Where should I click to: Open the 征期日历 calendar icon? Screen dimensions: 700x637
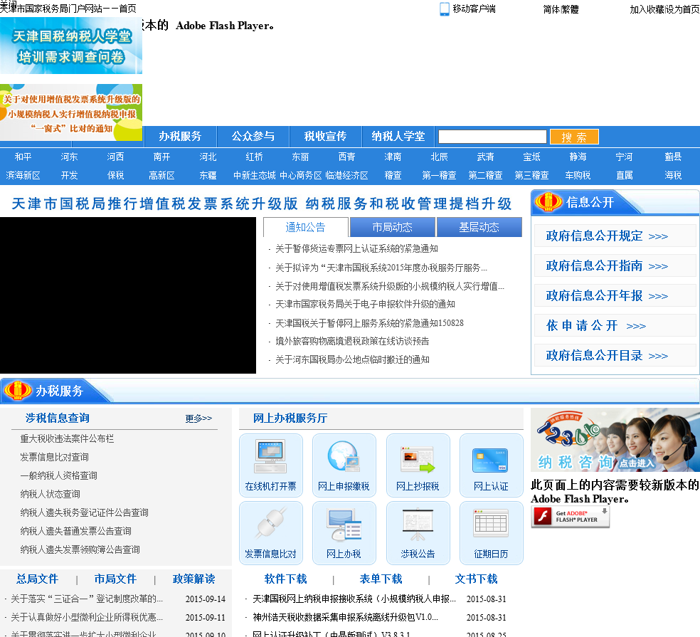(491, 532)
